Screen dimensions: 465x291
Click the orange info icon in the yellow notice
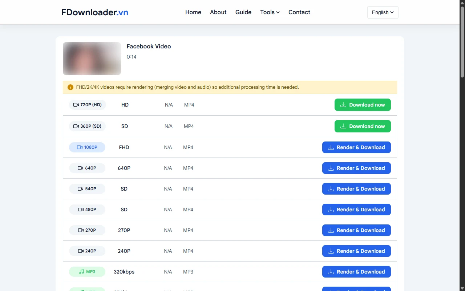click(x=70, y=87)
